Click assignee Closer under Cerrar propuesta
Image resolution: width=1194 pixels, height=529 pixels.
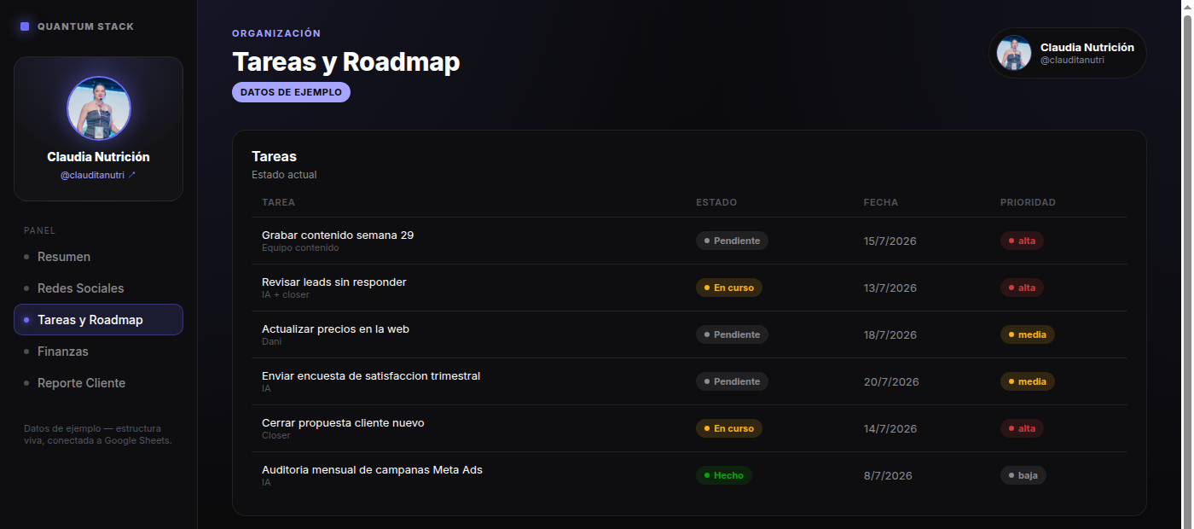[x=276, y=435]
